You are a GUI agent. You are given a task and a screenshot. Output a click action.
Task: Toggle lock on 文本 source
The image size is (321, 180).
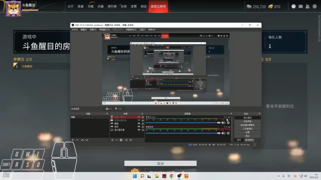143,117
